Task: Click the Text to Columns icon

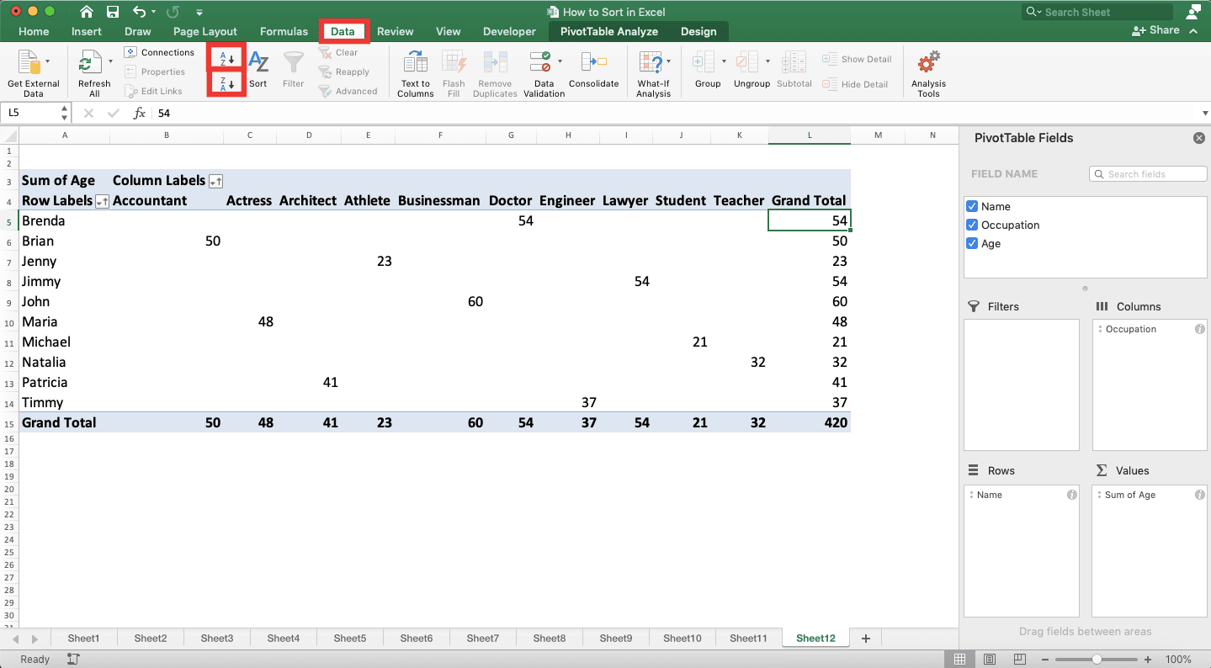Action: [415, 62]
